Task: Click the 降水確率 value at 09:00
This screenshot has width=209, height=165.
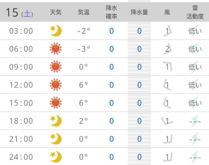Action: pyautogui.click(x=111, y=67)
